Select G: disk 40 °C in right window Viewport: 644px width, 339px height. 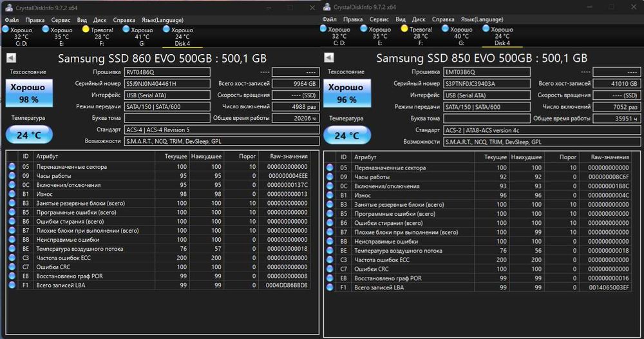point(457,35)
